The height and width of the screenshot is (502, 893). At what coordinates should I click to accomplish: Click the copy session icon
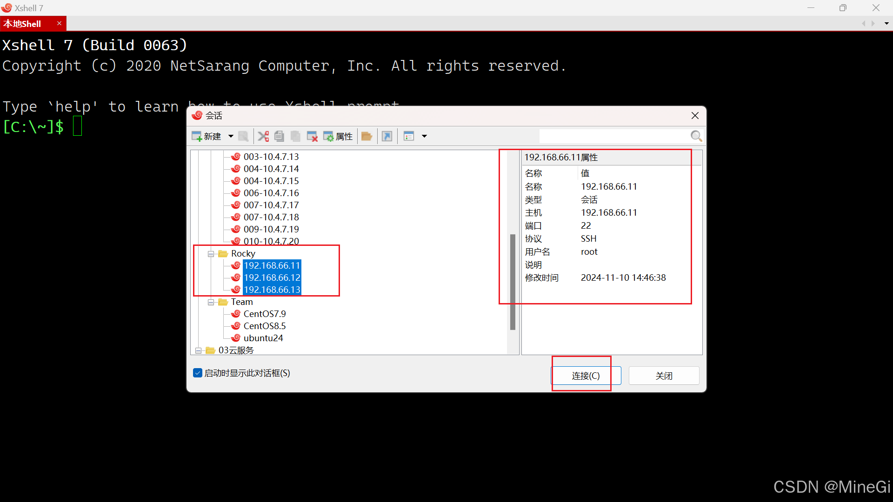[x=279, y=136]
